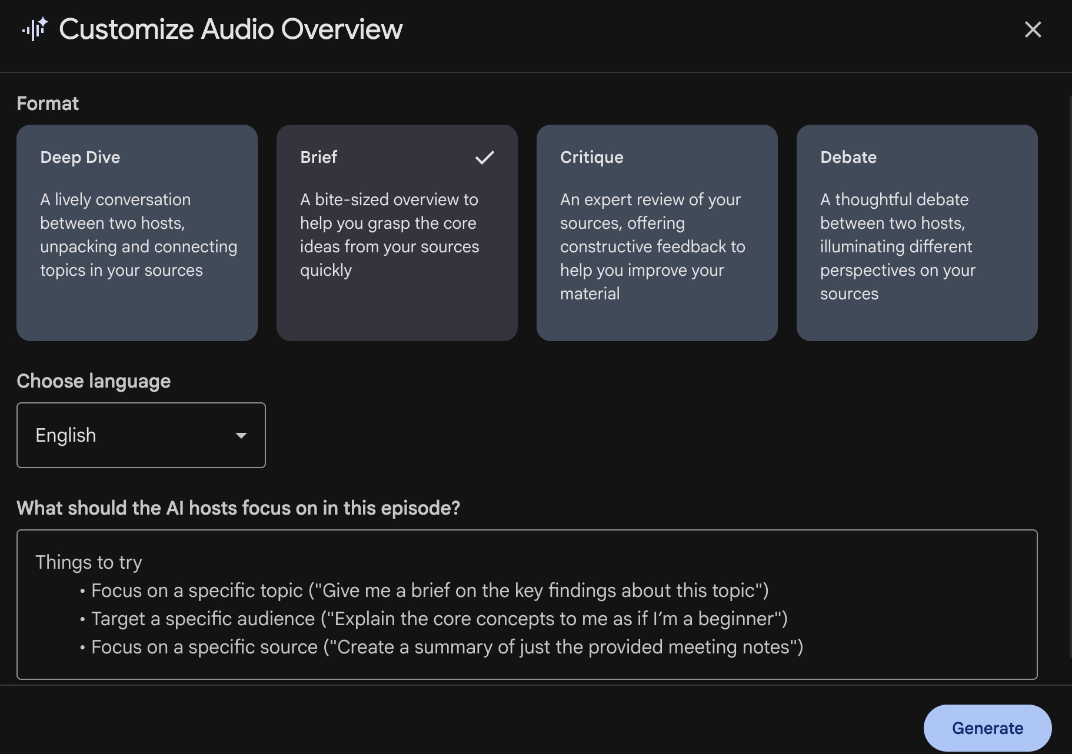Click "What should the AI hosts focus on" heading

[238, 508]
